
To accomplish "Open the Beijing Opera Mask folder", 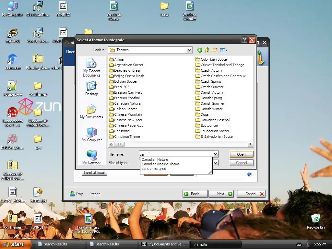I will (126, 76).
